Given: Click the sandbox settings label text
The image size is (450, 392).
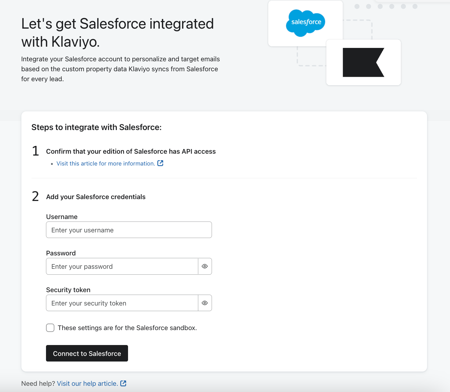Looking at the screenshot, I should pyautogui.click(x=127, y=328).
